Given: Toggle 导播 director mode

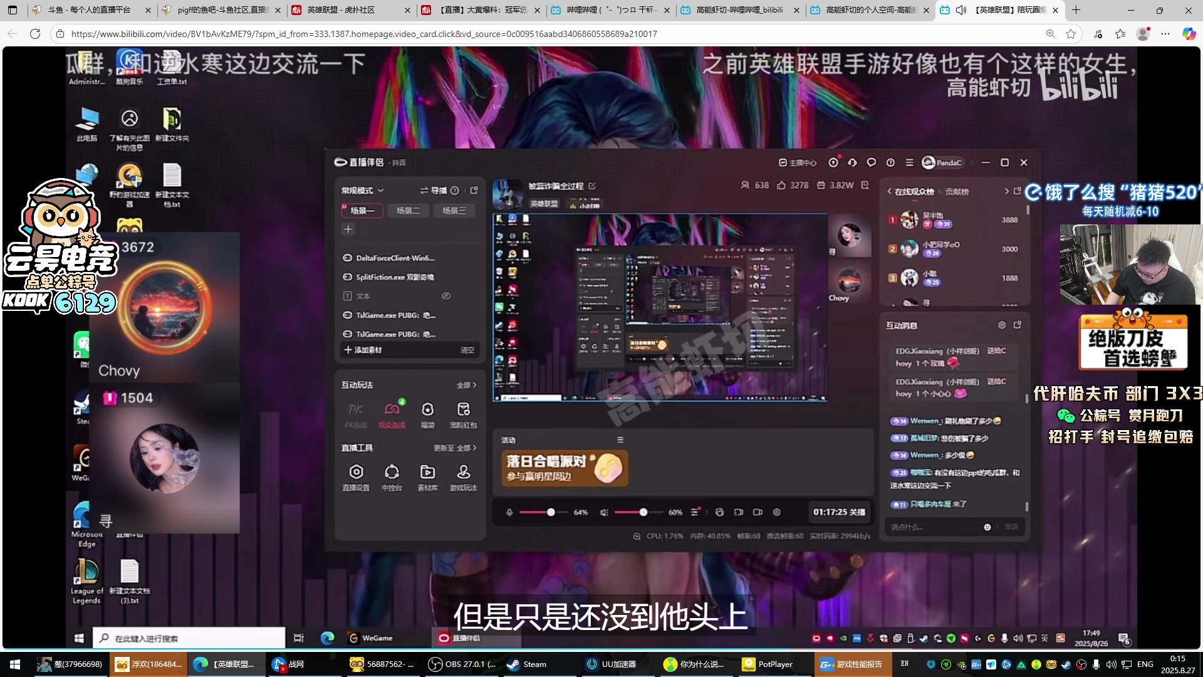Looking at the screenshot, I should pos(433,191).
